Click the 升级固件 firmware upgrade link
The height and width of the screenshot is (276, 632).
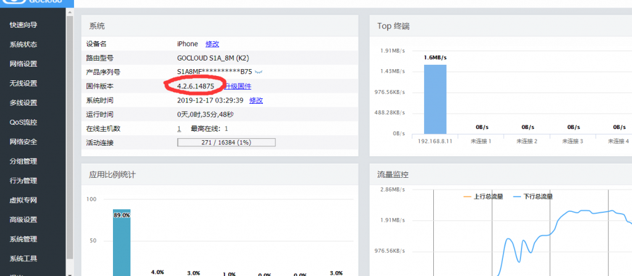[236, 86]
